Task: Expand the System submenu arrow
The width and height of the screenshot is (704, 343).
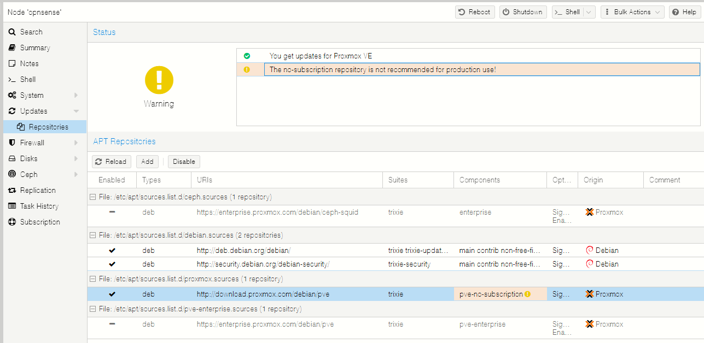Action: [76, 95]
